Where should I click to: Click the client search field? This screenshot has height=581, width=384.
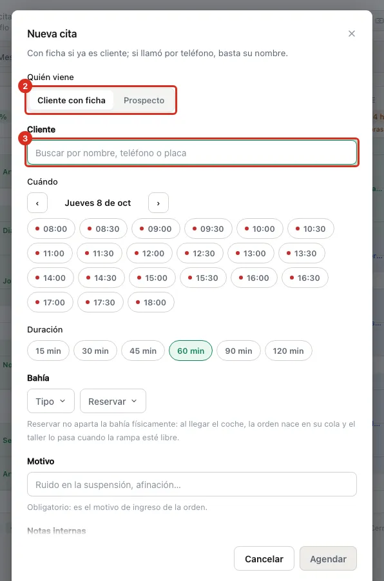[191, 152]
